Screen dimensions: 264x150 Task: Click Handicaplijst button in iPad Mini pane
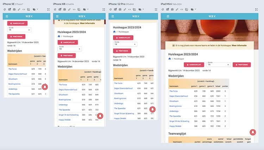point(194,65)
